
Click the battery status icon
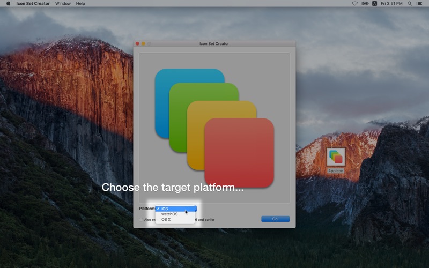click(365, 4)
